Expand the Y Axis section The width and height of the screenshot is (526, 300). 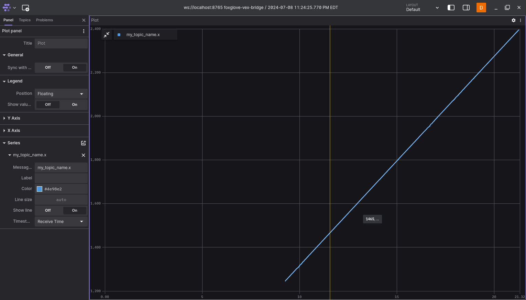point(14,118)
